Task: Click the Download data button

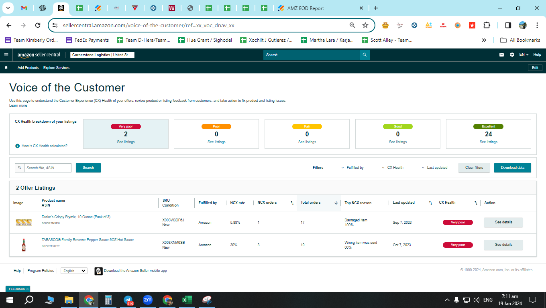Action: tap(513, 168)
